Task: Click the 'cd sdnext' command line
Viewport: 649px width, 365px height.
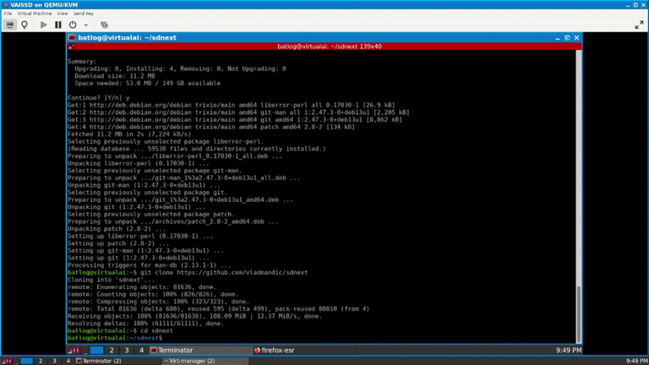Action: pos(121,330)
